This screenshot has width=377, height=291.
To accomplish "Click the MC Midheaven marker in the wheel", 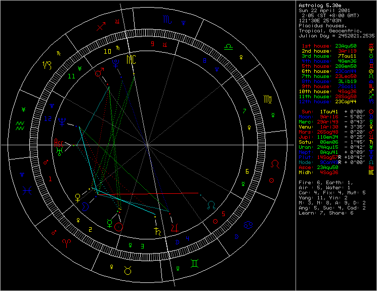I will pyautogui.click(x=131, y=60).
